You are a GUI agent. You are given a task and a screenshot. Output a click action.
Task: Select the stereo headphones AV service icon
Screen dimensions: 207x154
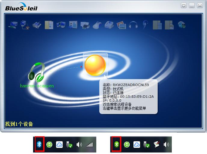(x=133, y=25)
